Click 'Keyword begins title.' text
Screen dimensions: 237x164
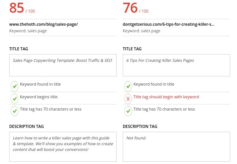coord(39,97)
